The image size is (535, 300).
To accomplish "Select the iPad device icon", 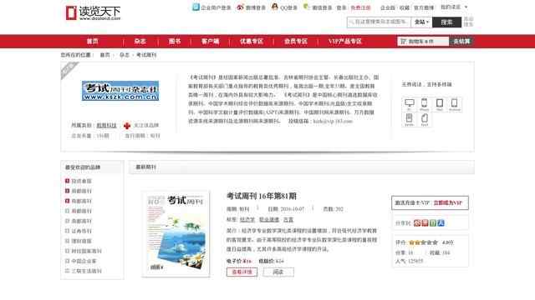I will tap(440, 104).
